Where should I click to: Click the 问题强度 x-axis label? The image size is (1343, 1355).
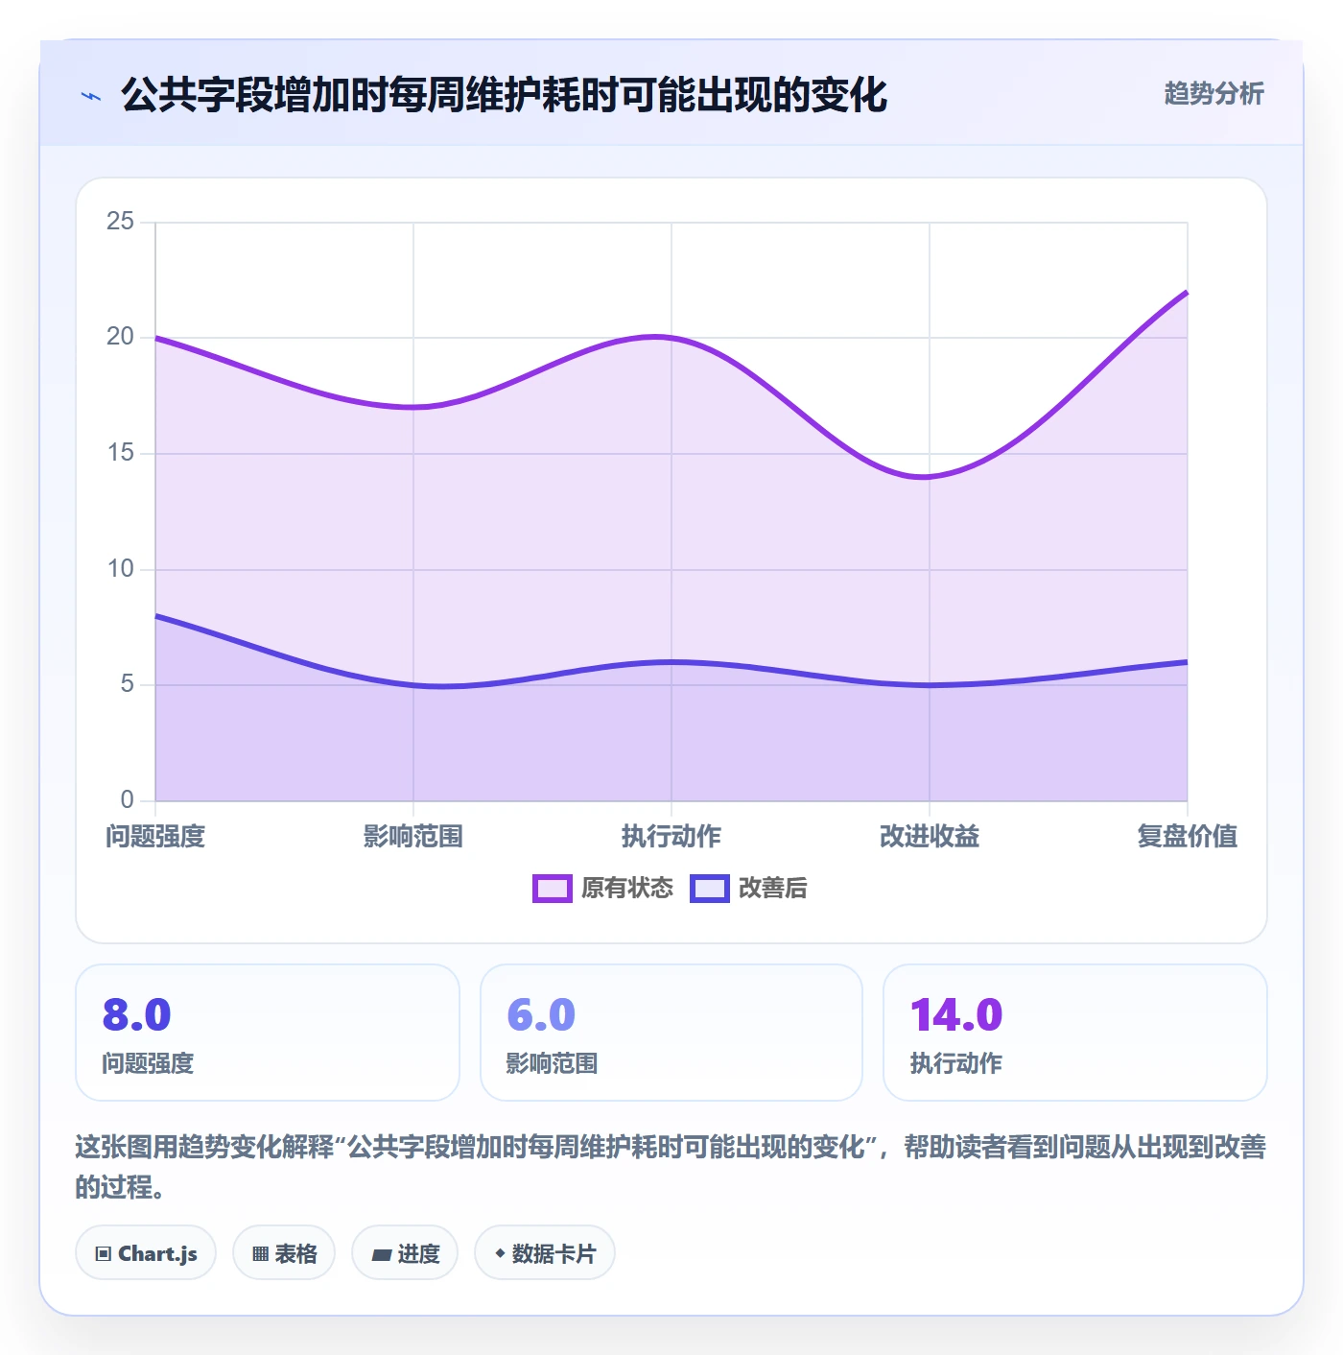pyautogui.click(x=155, y=837)
